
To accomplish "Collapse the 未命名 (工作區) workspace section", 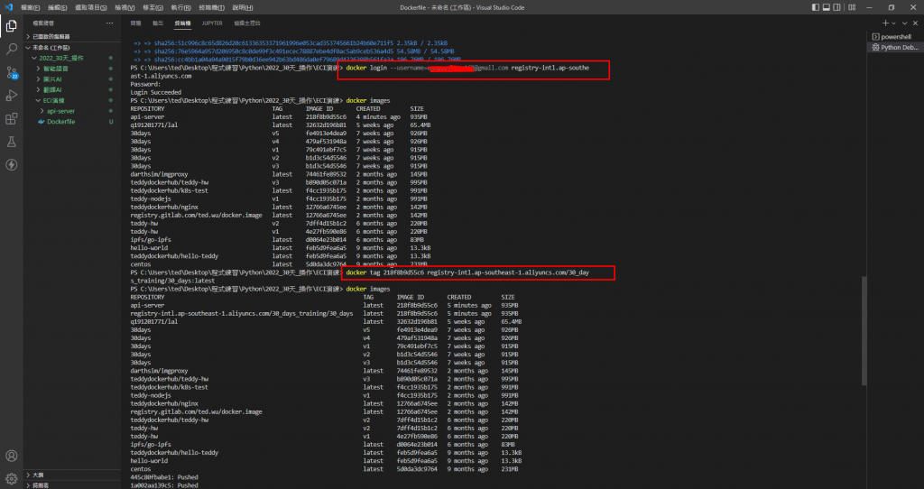I will tap(73, 47).
